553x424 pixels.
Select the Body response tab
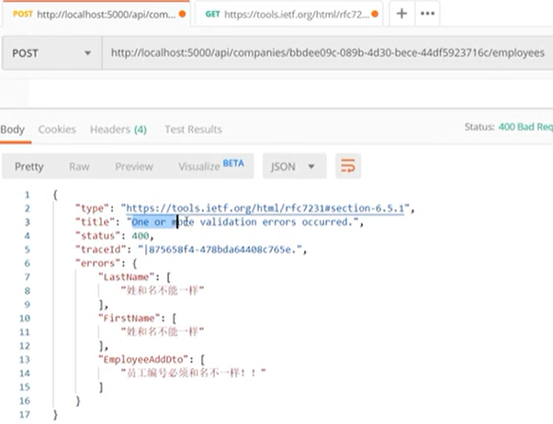[12, 129]
